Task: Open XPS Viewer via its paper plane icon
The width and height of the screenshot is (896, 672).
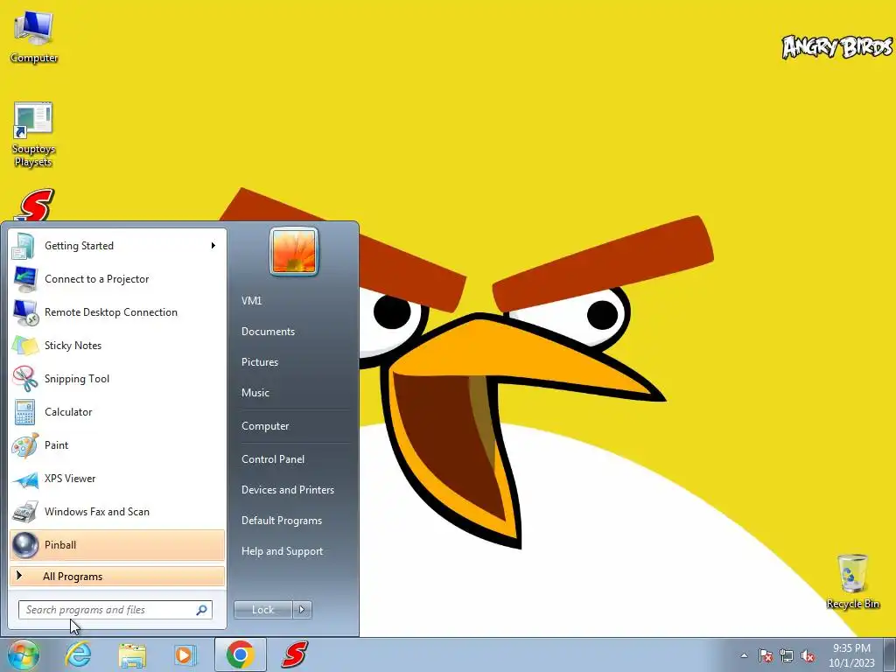Action: tap(24, 479)
